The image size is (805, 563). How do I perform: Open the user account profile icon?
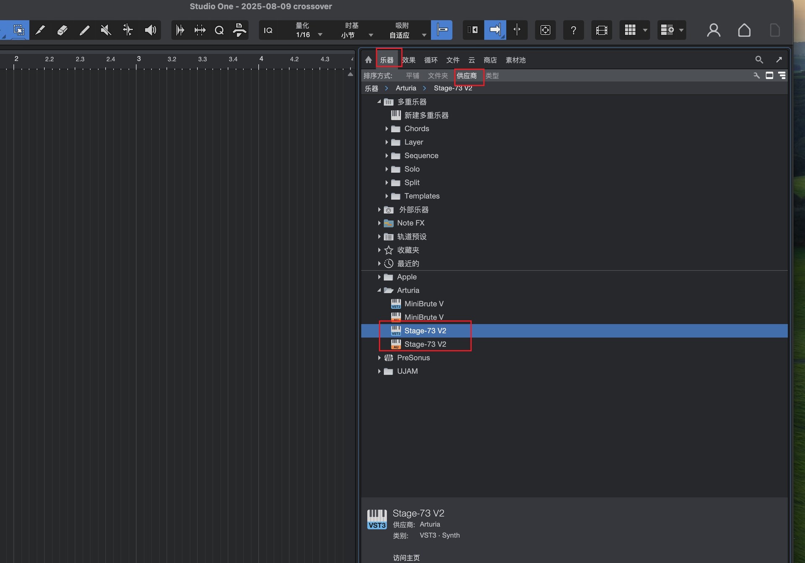coord(713,30)
